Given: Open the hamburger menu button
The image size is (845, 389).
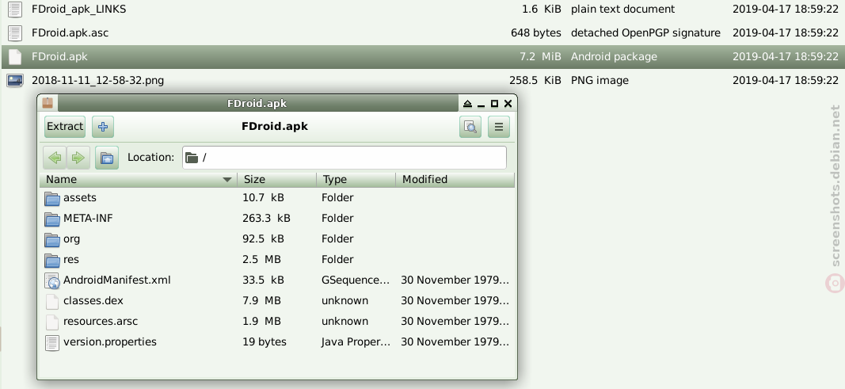Looking at the screenshot, I should pos(498,127).
